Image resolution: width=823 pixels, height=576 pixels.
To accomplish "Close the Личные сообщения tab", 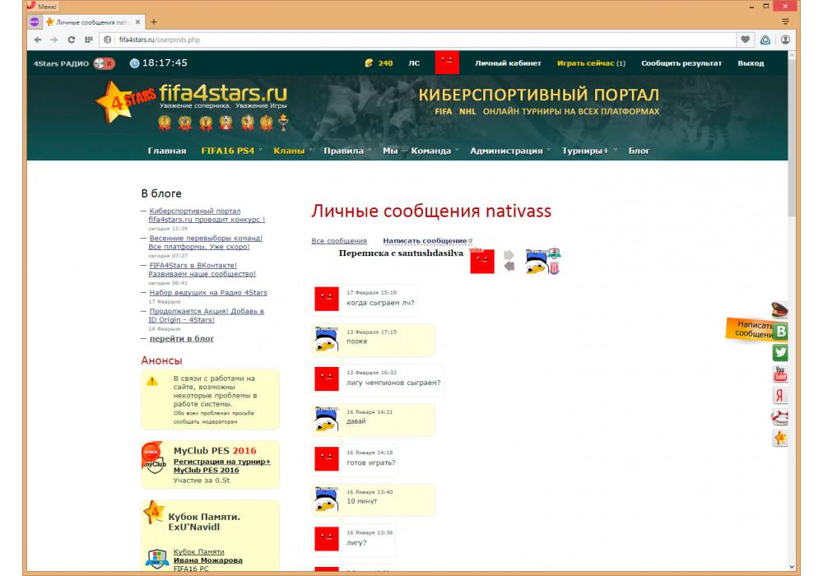I will coord(138,22).
